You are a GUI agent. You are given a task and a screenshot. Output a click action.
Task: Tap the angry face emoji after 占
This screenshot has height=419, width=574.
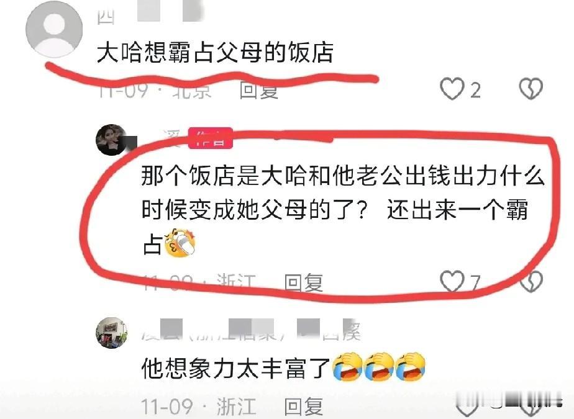(x=180, y=243)
